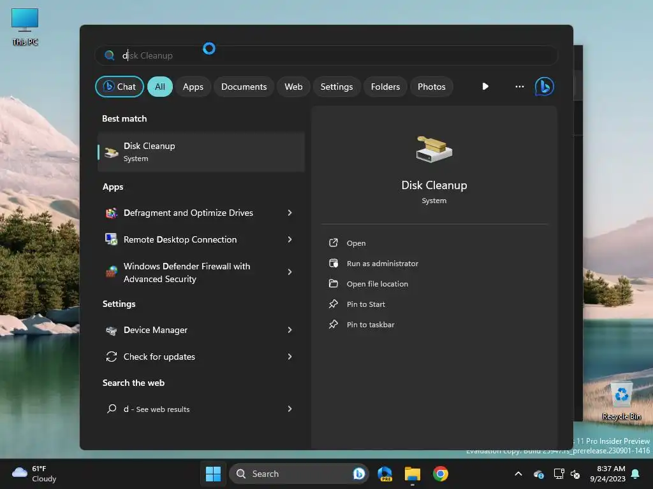This screenshot has width=653, height=489.
Task: Click the Check for updates refresh icon
Action: point(111,357)
